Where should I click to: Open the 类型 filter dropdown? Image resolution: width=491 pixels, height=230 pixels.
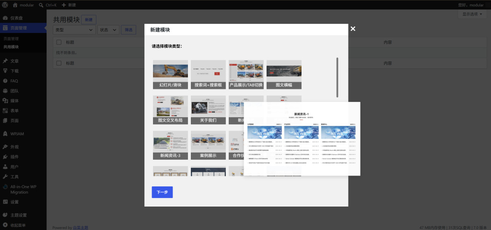point(74,30)
